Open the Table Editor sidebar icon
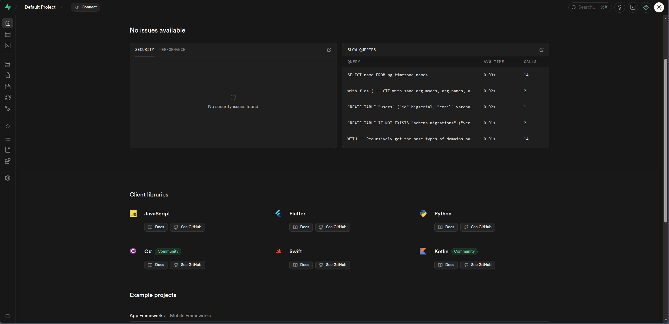 (x=8, y=34)
